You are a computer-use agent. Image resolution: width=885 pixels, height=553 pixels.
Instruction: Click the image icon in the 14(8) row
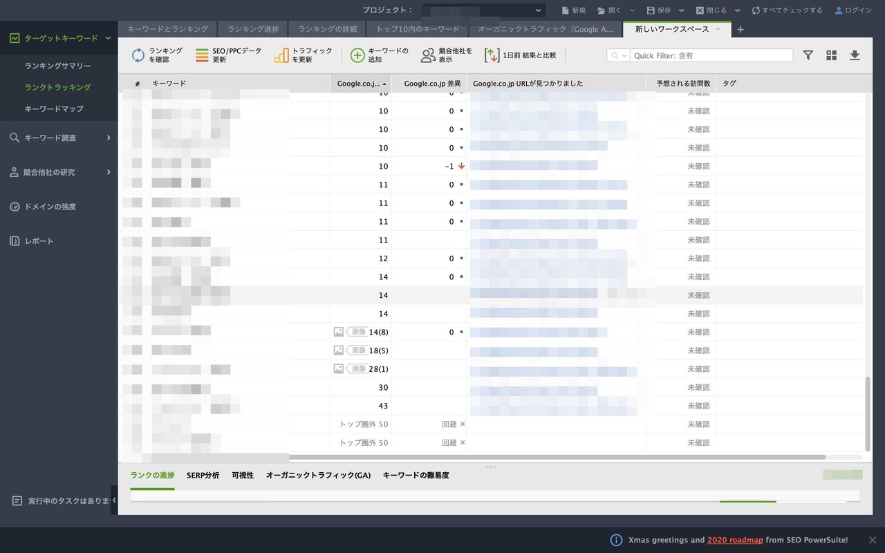click(x=338, y=332)
